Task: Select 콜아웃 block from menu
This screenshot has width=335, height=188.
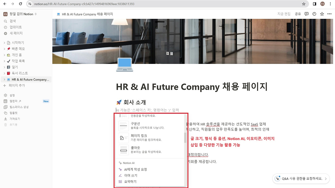Action: click(150, 150)
